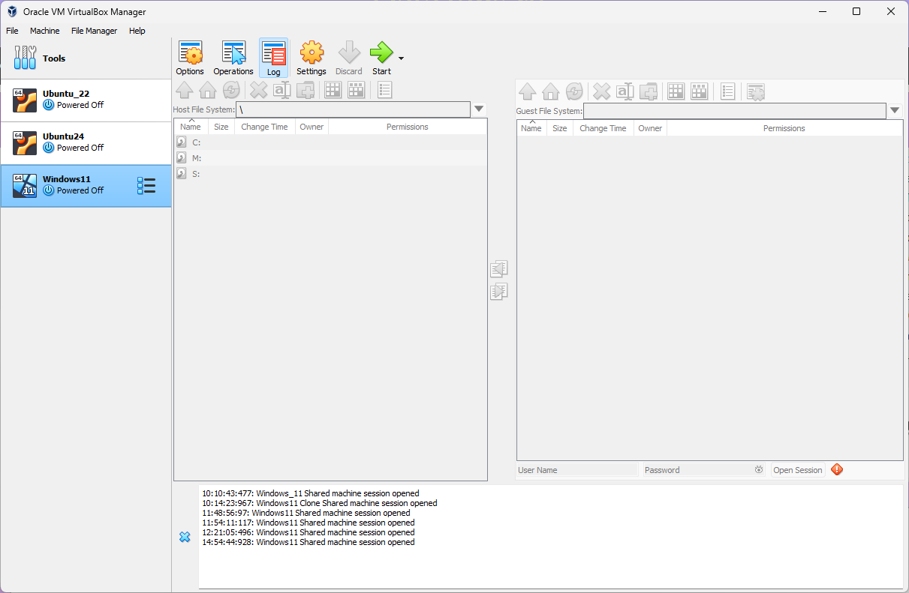This screenshot has height=593, width=909.
Task: Create new directory in host pane
Action: click(x=305, y=91)
